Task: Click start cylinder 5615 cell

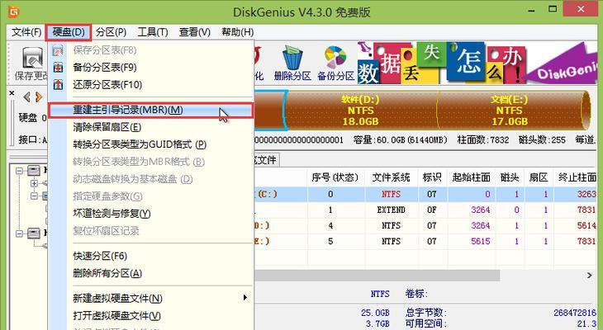Action: 481,241
